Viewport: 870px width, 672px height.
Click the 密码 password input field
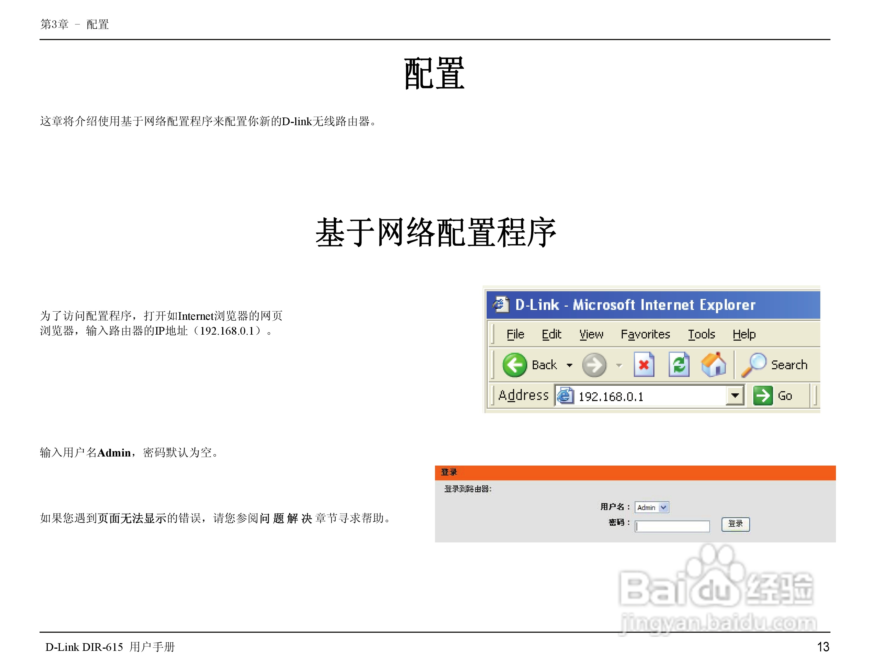tap(673, 526)
